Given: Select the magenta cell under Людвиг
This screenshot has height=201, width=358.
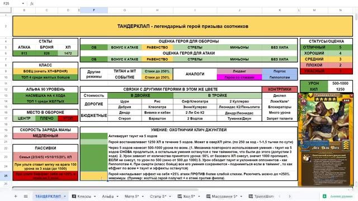Looking at the screenshot, I should (x=239, y=77).
